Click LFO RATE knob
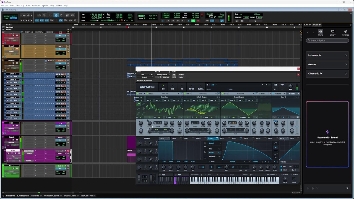 click(x=227, y=167)
